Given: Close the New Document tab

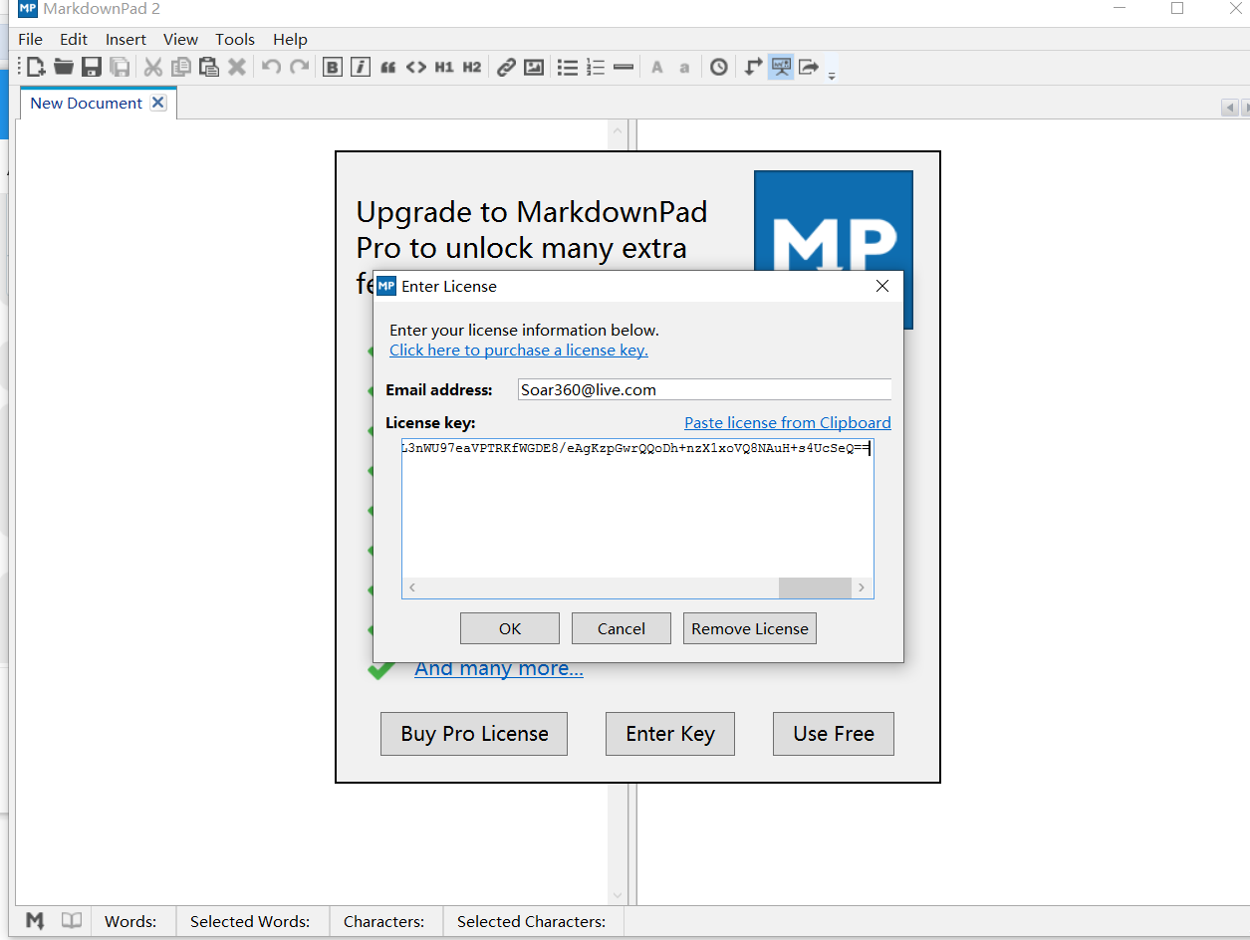Looking at the screenshot, I should [158, 103].
